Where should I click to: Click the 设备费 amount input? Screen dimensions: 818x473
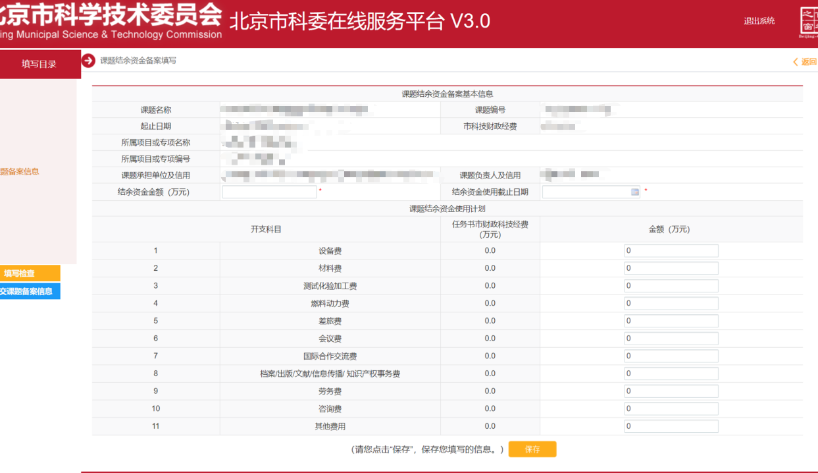[671, 251]
